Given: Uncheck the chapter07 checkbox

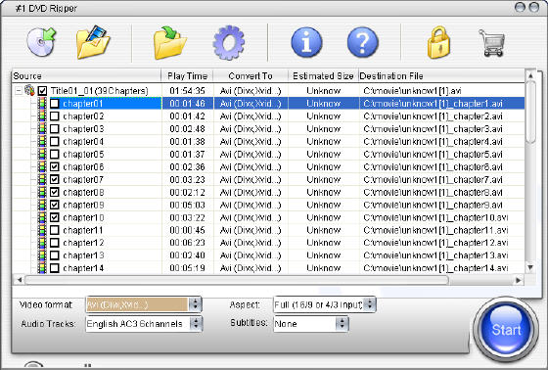Looking at the screenshot, I should (x=55, y=179).
